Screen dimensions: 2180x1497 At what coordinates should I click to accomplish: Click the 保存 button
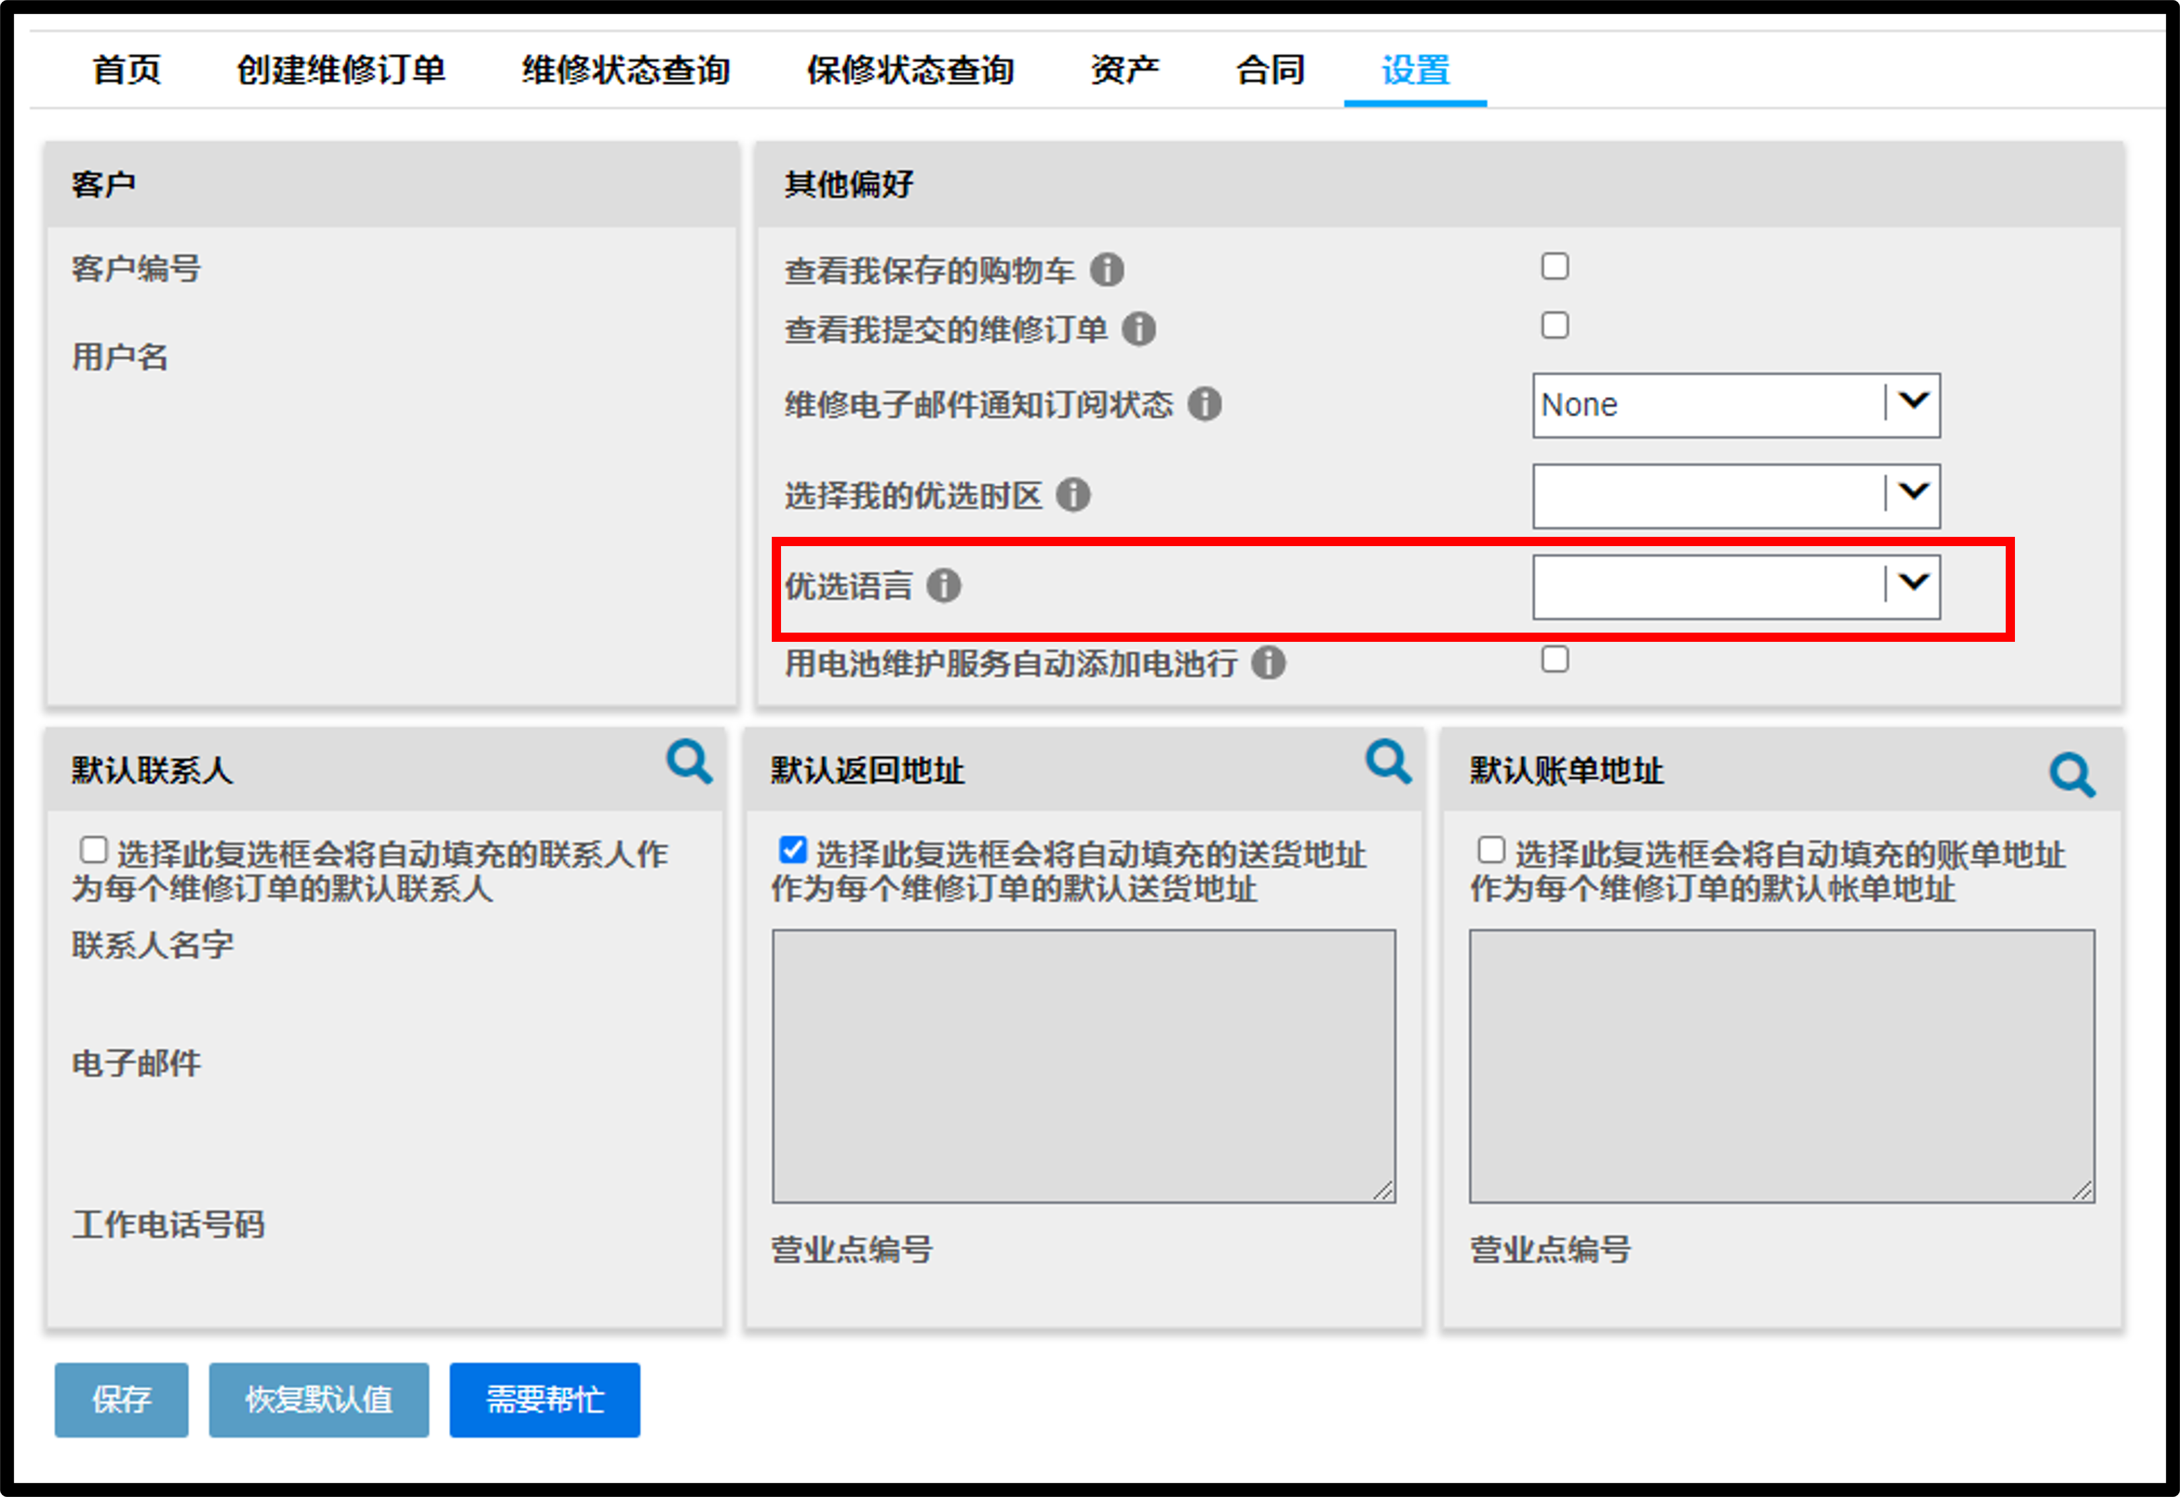click(x=121, y=1399)
